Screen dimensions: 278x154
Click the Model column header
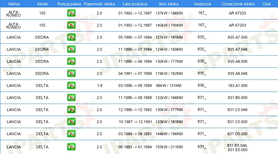point(42,4)
